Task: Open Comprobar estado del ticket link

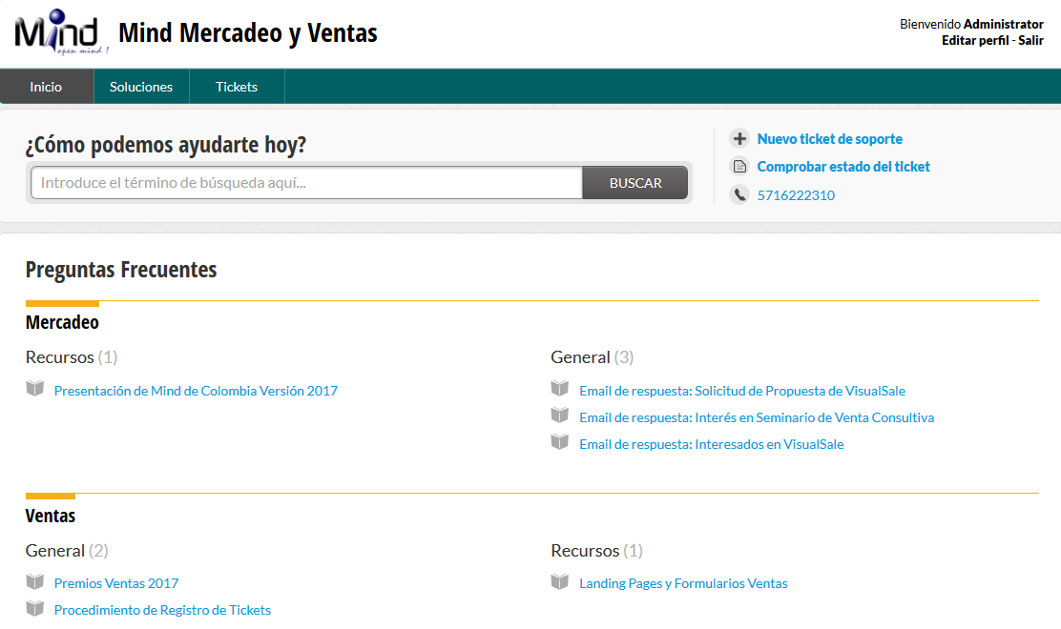Action: coord(843,166)
